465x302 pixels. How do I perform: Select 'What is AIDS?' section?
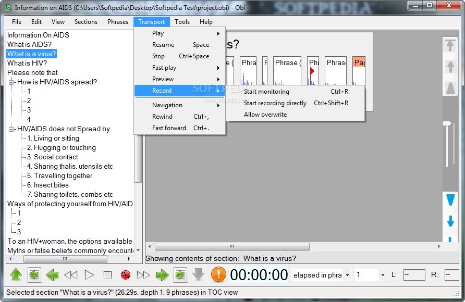tap(29, 44)
